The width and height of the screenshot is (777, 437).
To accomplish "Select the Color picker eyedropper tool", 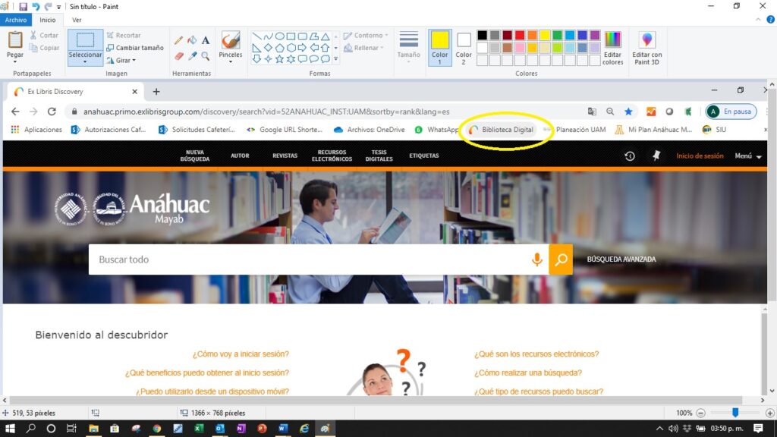I will pos(192,55).
